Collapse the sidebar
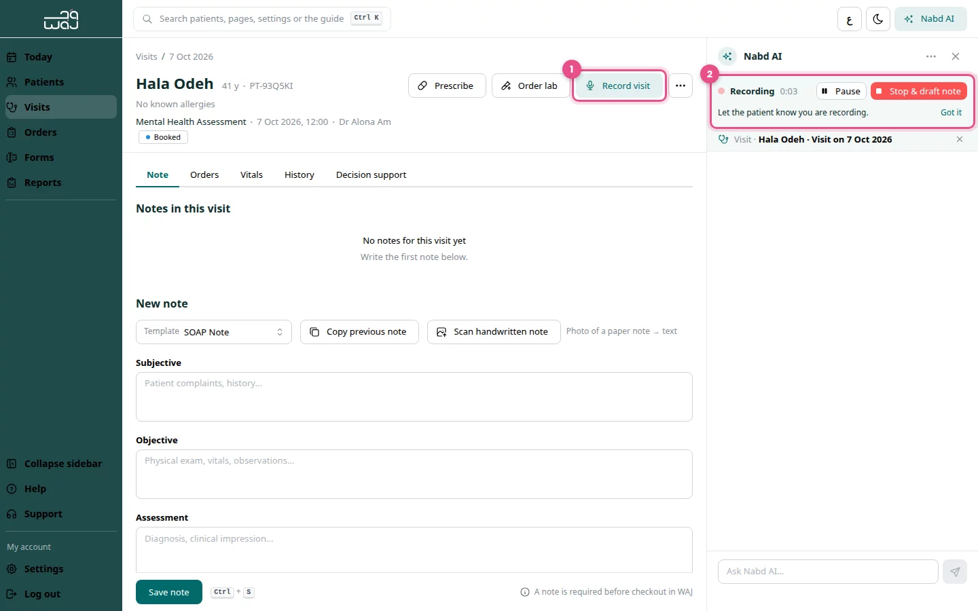 point(61,464)
